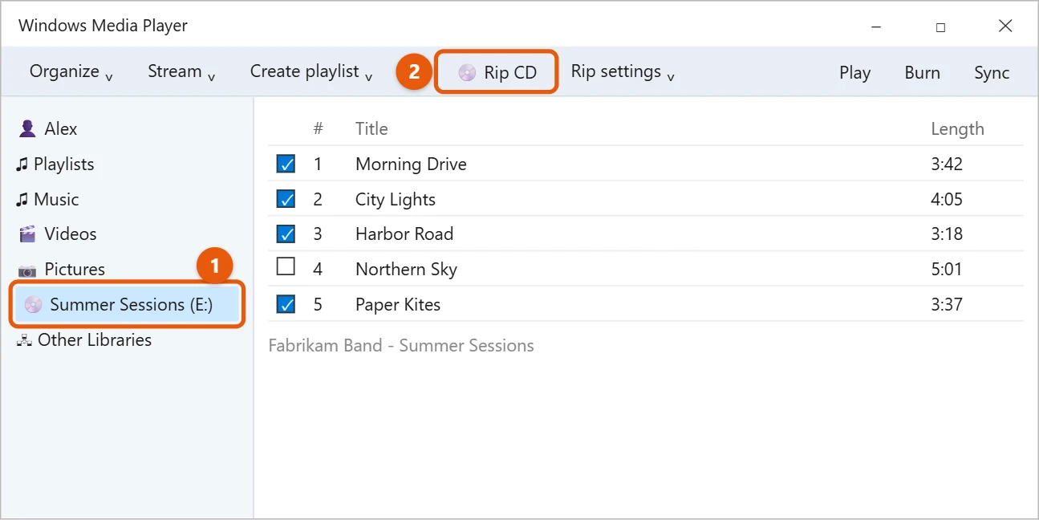Select the Paper Kites track title
1039x520 pixels.
pos(398,304)
